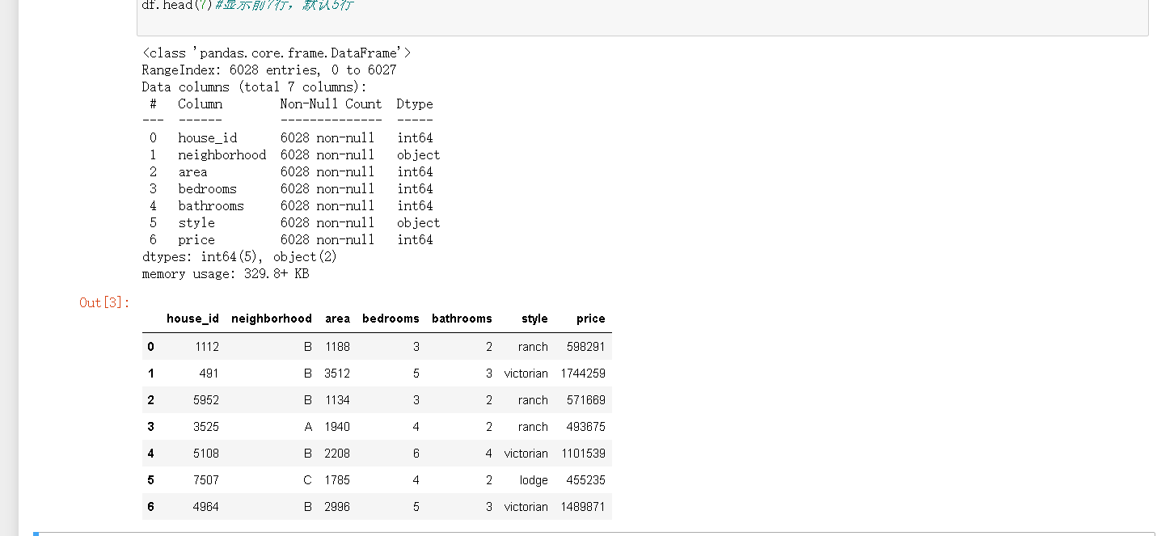Click price cell 598291

click(x=586, y=347)
